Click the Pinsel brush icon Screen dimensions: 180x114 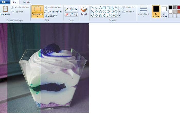pyautogui.click(x=84, y=9)
